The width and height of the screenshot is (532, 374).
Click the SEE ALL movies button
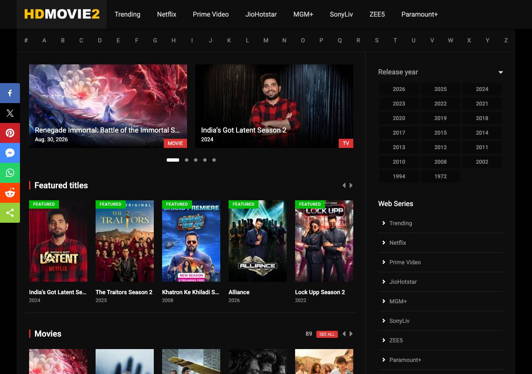(x=327, y=334)
